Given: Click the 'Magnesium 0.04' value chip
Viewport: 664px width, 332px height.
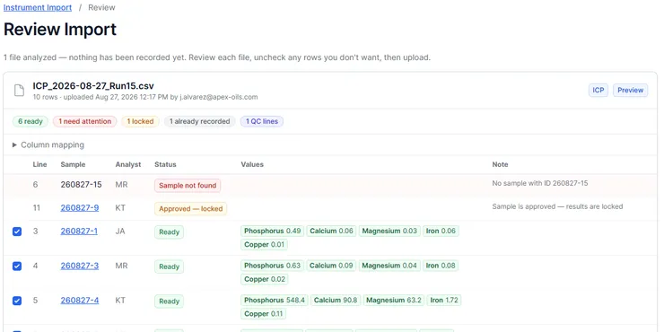Looking at the screenshot, I should coord(389,266).
